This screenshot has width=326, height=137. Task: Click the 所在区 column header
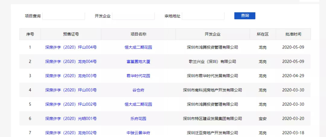coord(263,34)
